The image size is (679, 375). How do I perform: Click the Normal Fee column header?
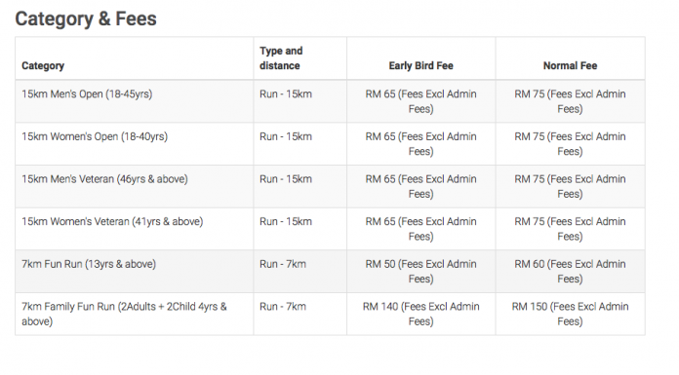[x=570, y=65]
